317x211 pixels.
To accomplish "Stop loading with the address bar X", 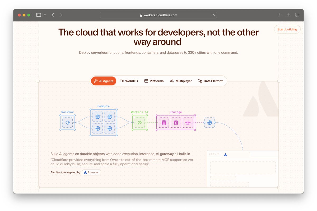I will click(214, 15).
